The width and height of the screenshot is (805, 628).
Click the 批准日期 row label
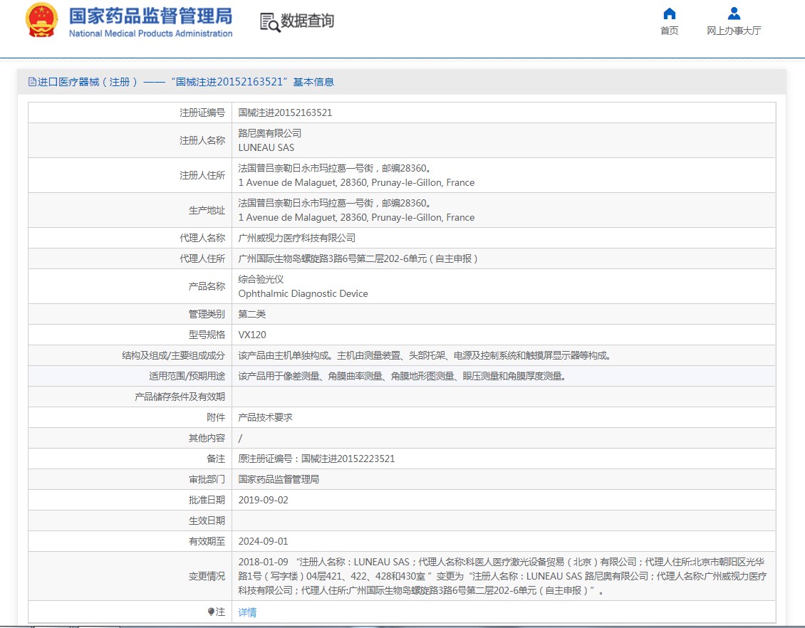coord(207,500)
